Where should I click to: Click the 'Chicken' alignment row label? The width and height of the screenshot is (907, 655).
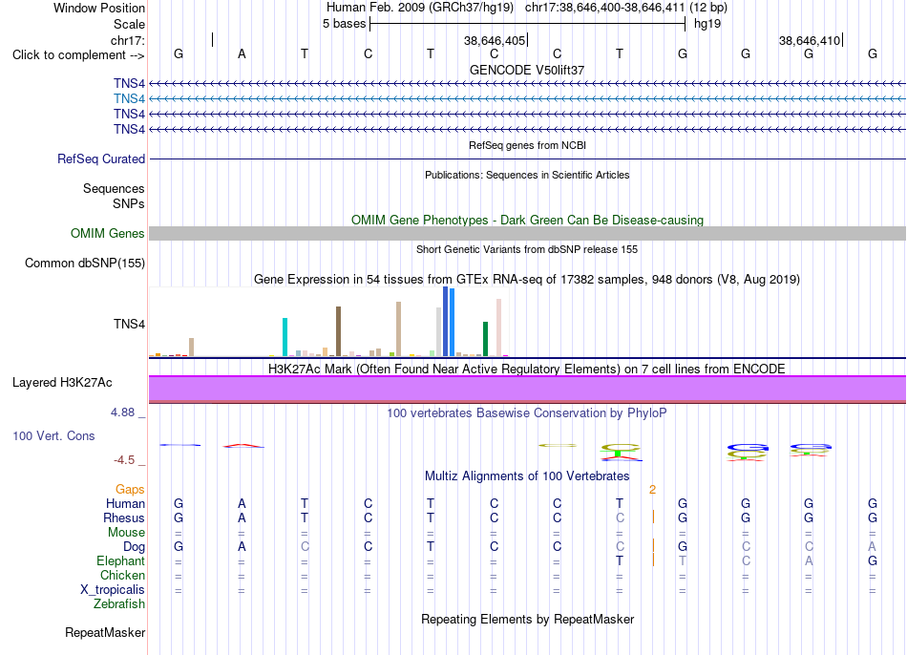click(x=122, y=575)
